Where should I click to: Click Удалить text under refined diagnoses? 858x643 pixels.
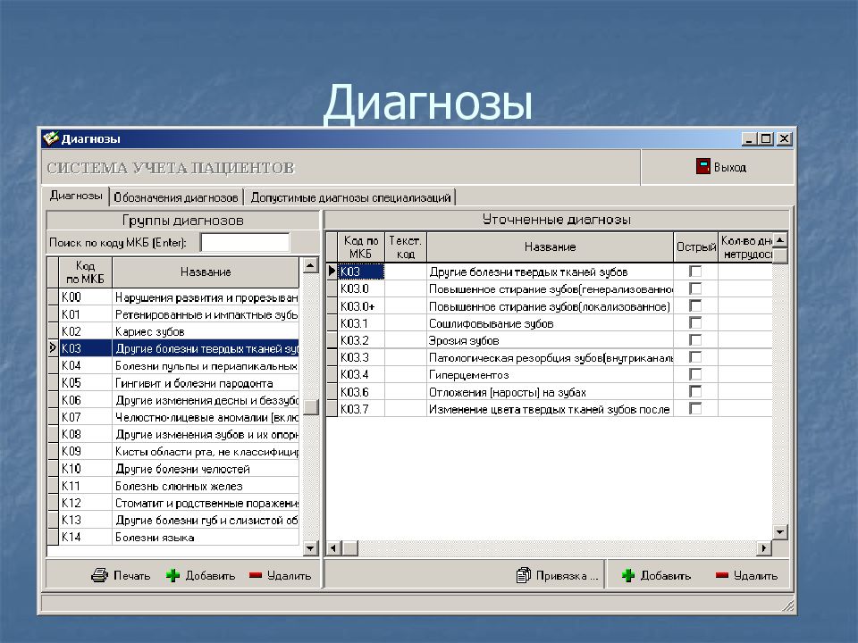pos(755,575)
